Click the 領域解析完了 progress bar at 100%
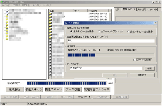Screen dimensions: 162x106 [x=67, y=83]
